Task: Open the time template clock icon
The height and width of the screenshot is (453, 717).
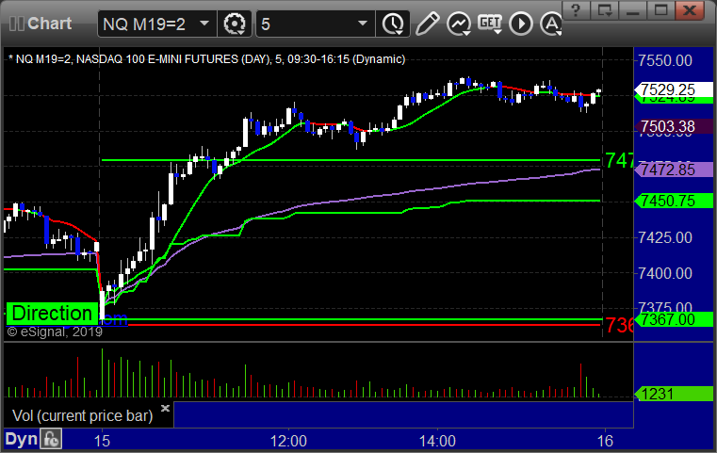Action: (393, 24)
